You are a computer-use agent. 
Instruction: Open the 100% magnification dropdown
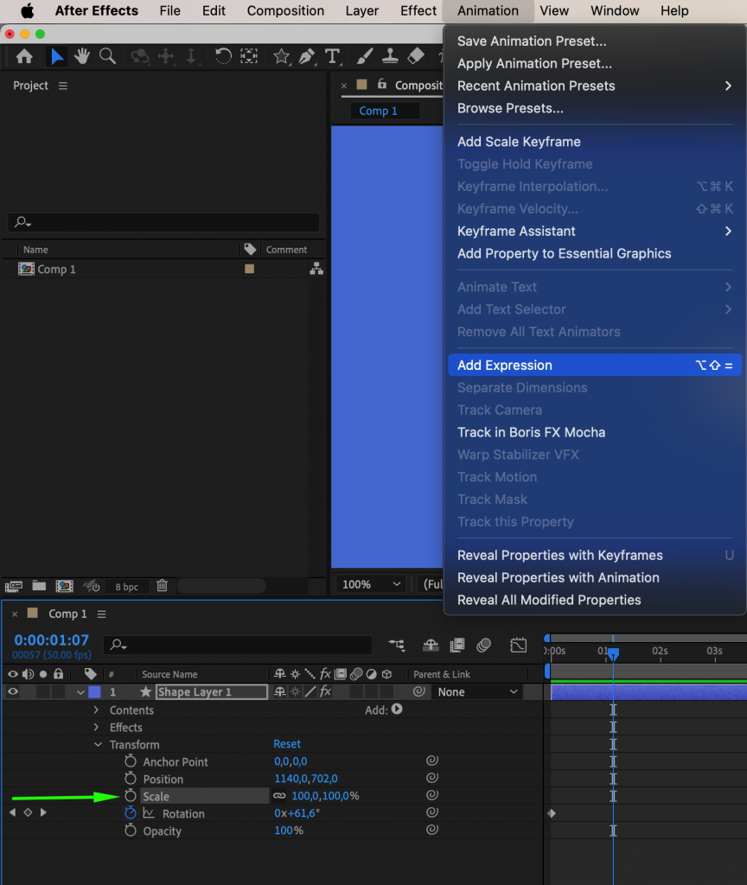pos(370,584)
